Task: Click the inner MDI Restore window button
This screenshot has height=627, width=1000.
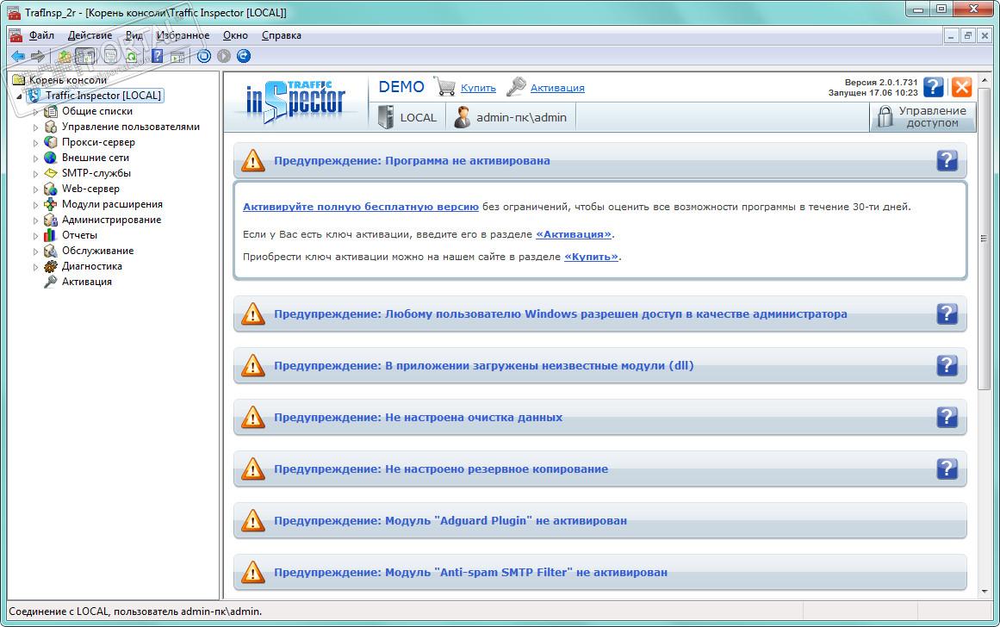Action: (967, 35)
